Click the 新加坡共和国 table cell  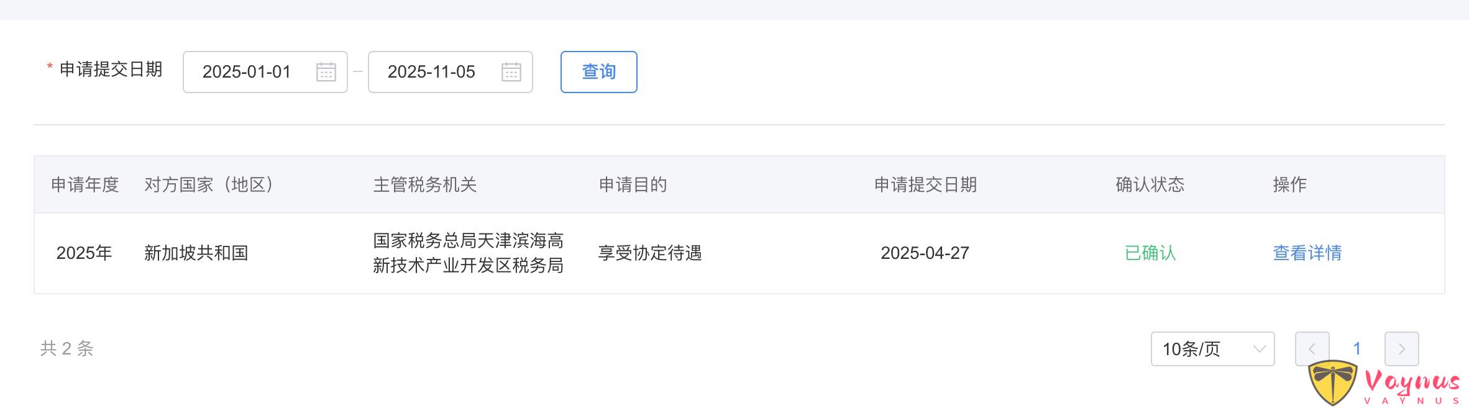pos(194,253)
